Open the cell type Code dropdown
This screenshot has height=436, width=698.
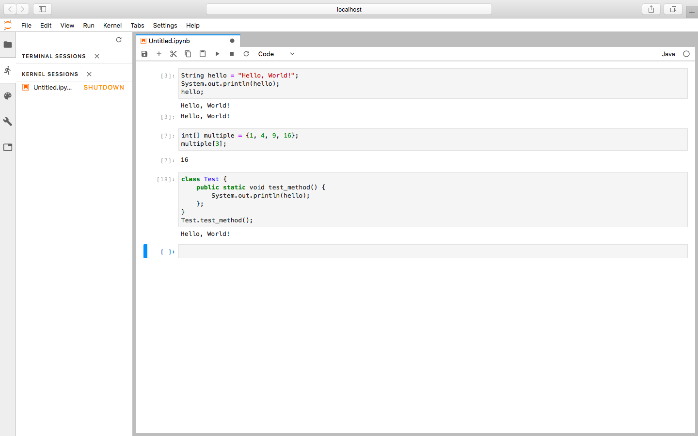click(x=276, y=54)
